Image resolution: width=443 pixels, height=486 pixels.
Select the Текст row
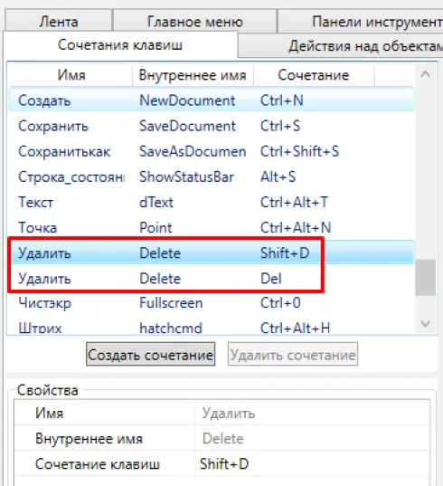click(x=212, y=203)
